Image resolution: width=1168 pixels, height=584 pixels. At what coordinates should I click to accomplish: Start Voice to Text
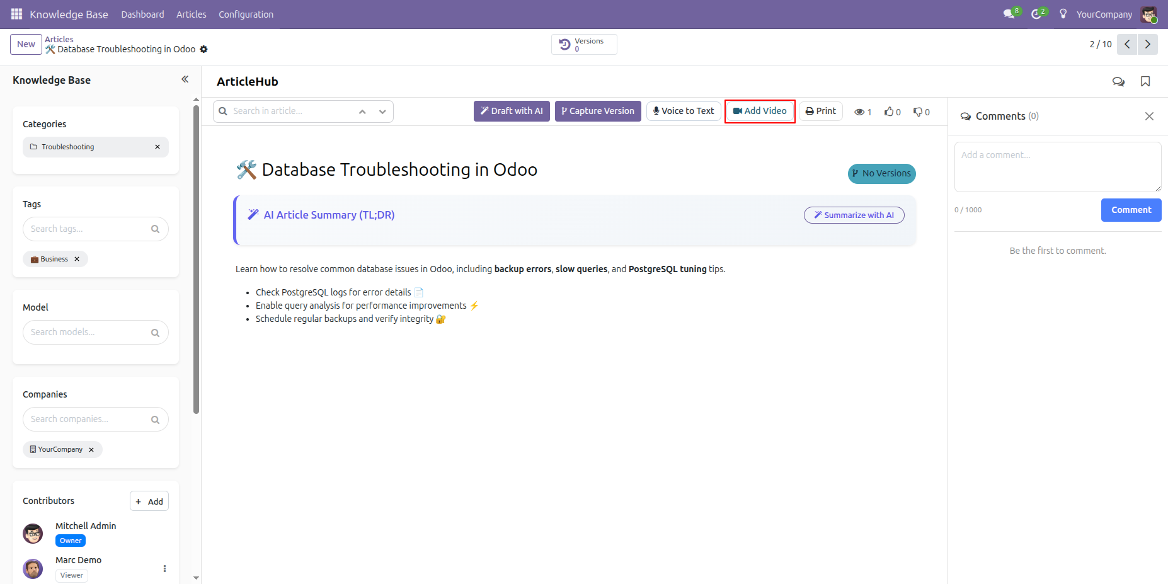point(684,111)
